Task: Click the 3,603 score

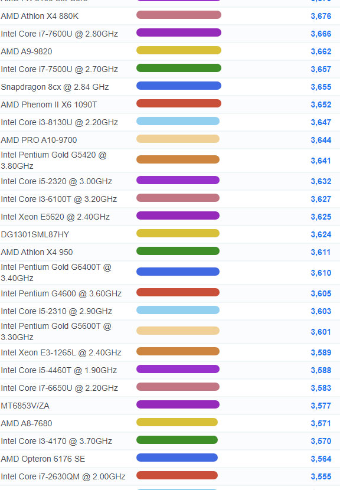Action: click(321, 311)
